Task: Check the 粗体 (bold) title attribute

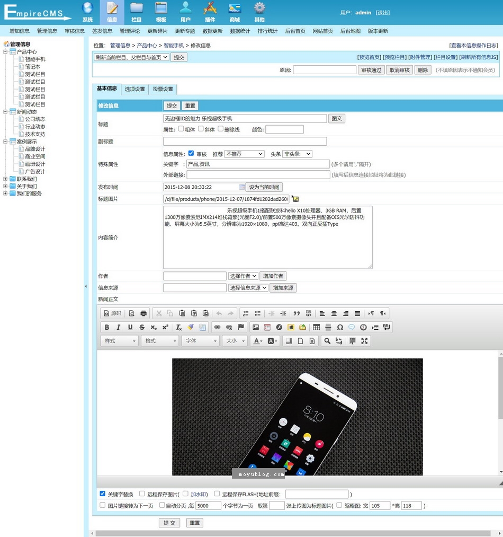Action: [181, 129]
